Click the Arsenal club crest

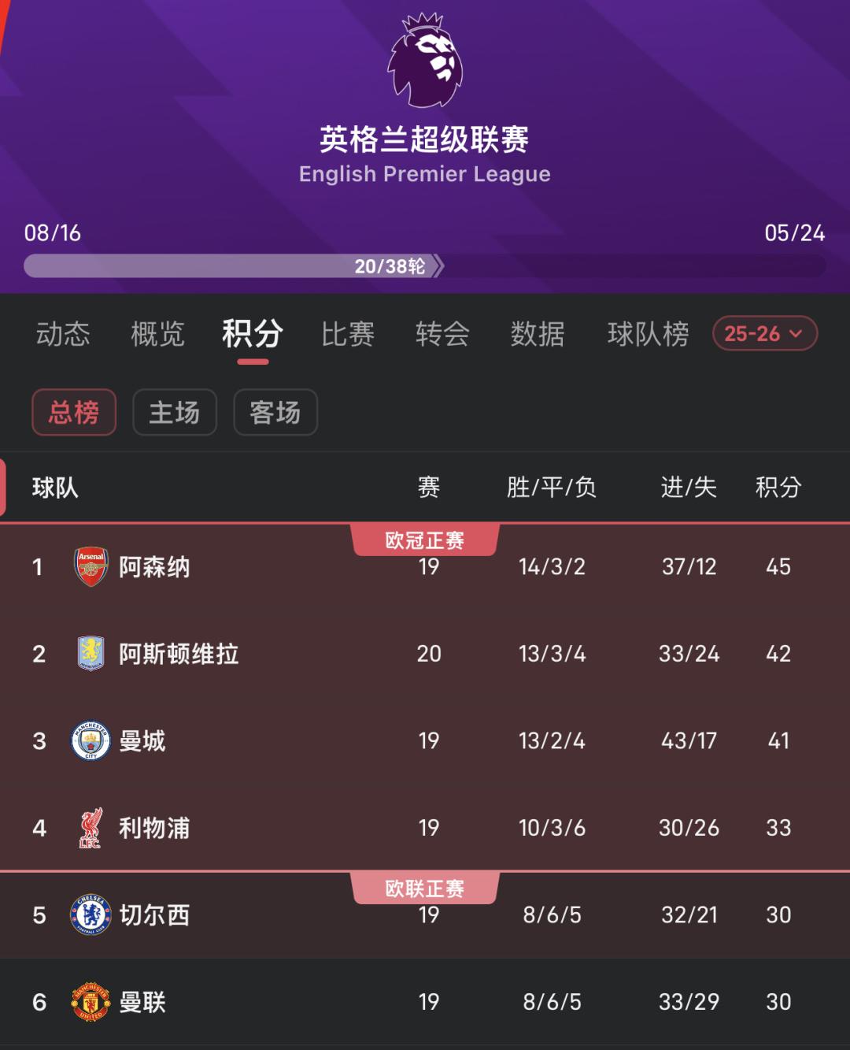point(91,566)
